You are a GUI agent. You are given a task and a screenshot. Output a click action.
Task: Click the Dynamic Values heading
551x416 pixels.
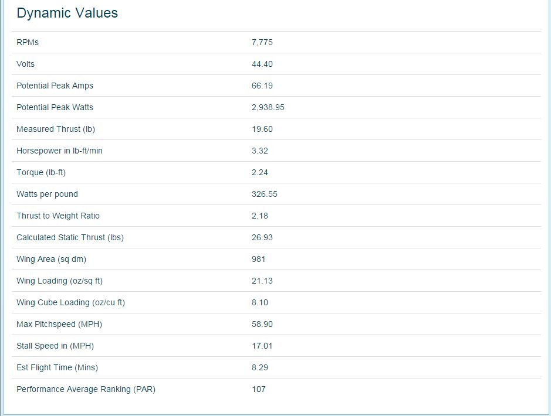[67, 13]
